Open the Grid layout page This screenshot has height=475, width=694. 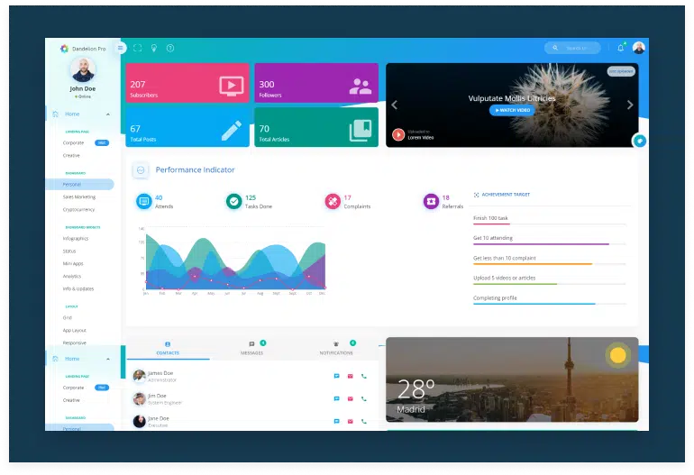[x=68, y=318]
